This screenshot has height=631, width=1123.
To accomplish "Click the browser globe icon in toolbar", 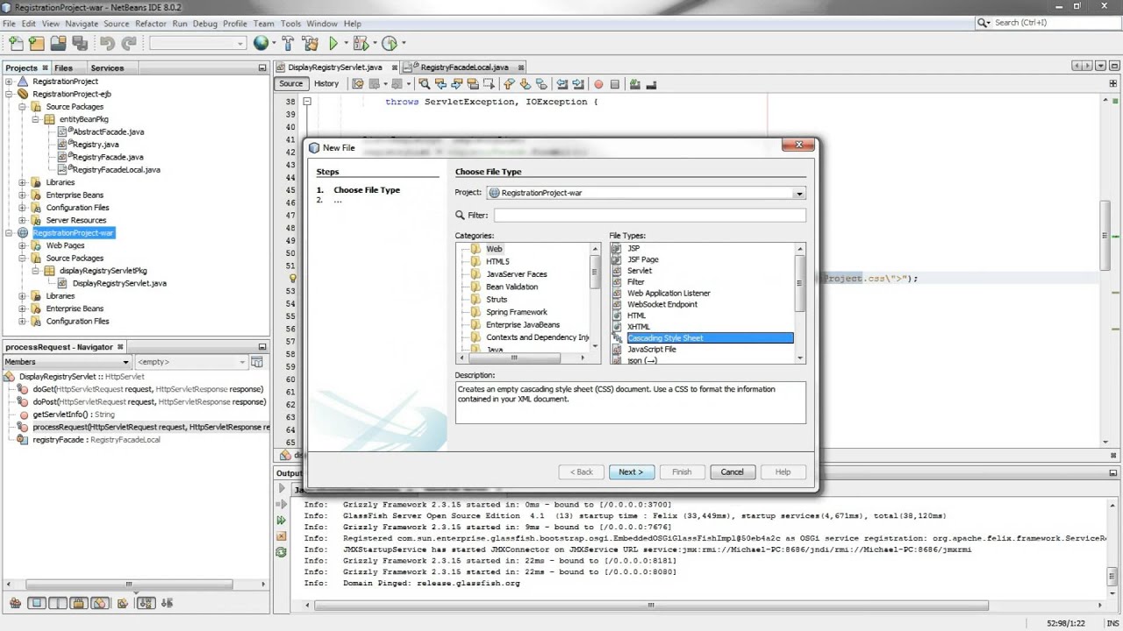I will coord(261,42).
